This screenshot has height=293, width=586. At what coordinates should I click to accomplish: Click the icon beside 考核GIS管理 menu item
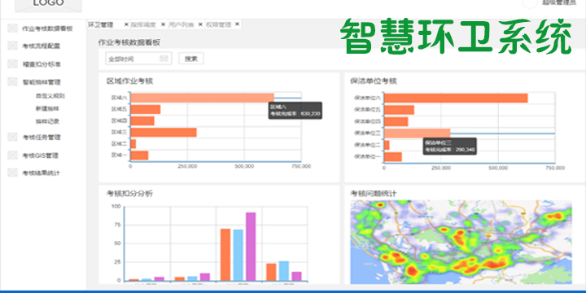[12, 155]
